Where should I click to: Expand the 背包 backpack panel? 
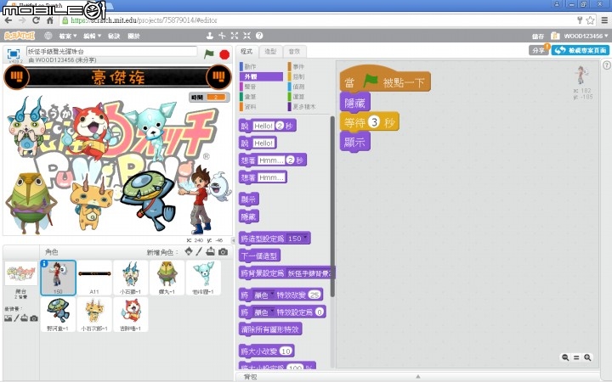(x=417, y=377)
